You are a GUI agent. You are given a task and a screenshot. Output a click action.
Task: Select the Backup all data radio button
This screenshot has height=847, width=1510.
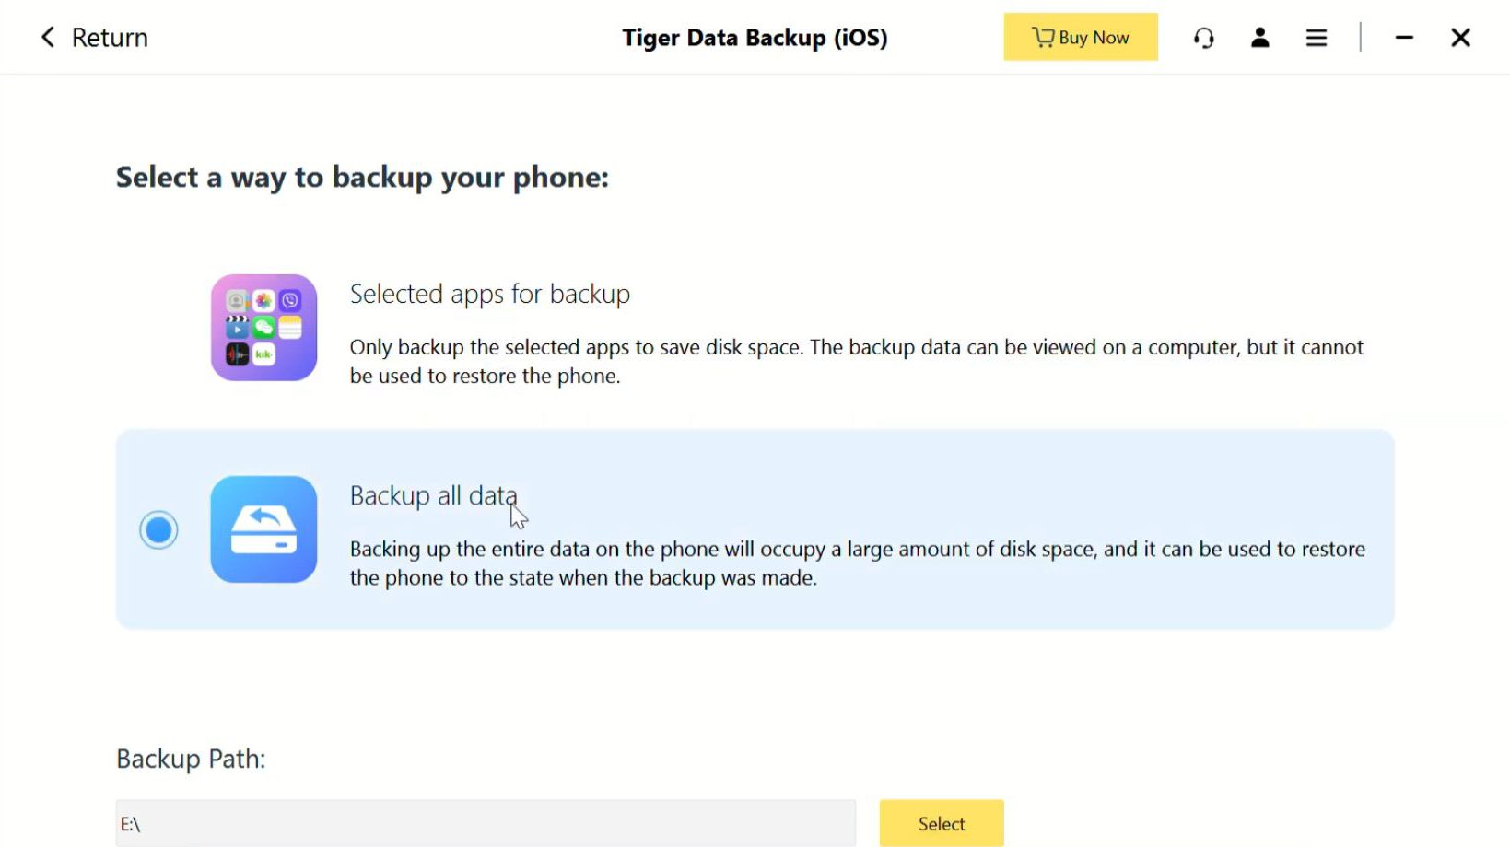click(x=158, y=530)
